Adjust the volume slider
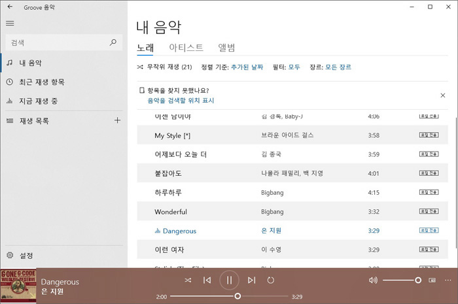 tap(402, 280)
